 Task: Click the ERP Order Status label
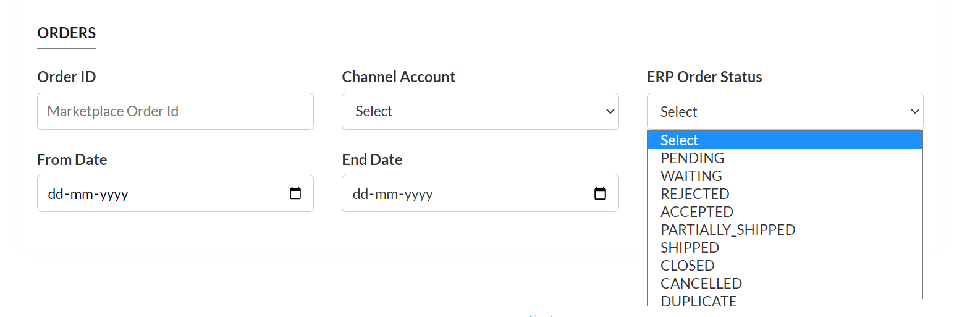tap(704, 77)
